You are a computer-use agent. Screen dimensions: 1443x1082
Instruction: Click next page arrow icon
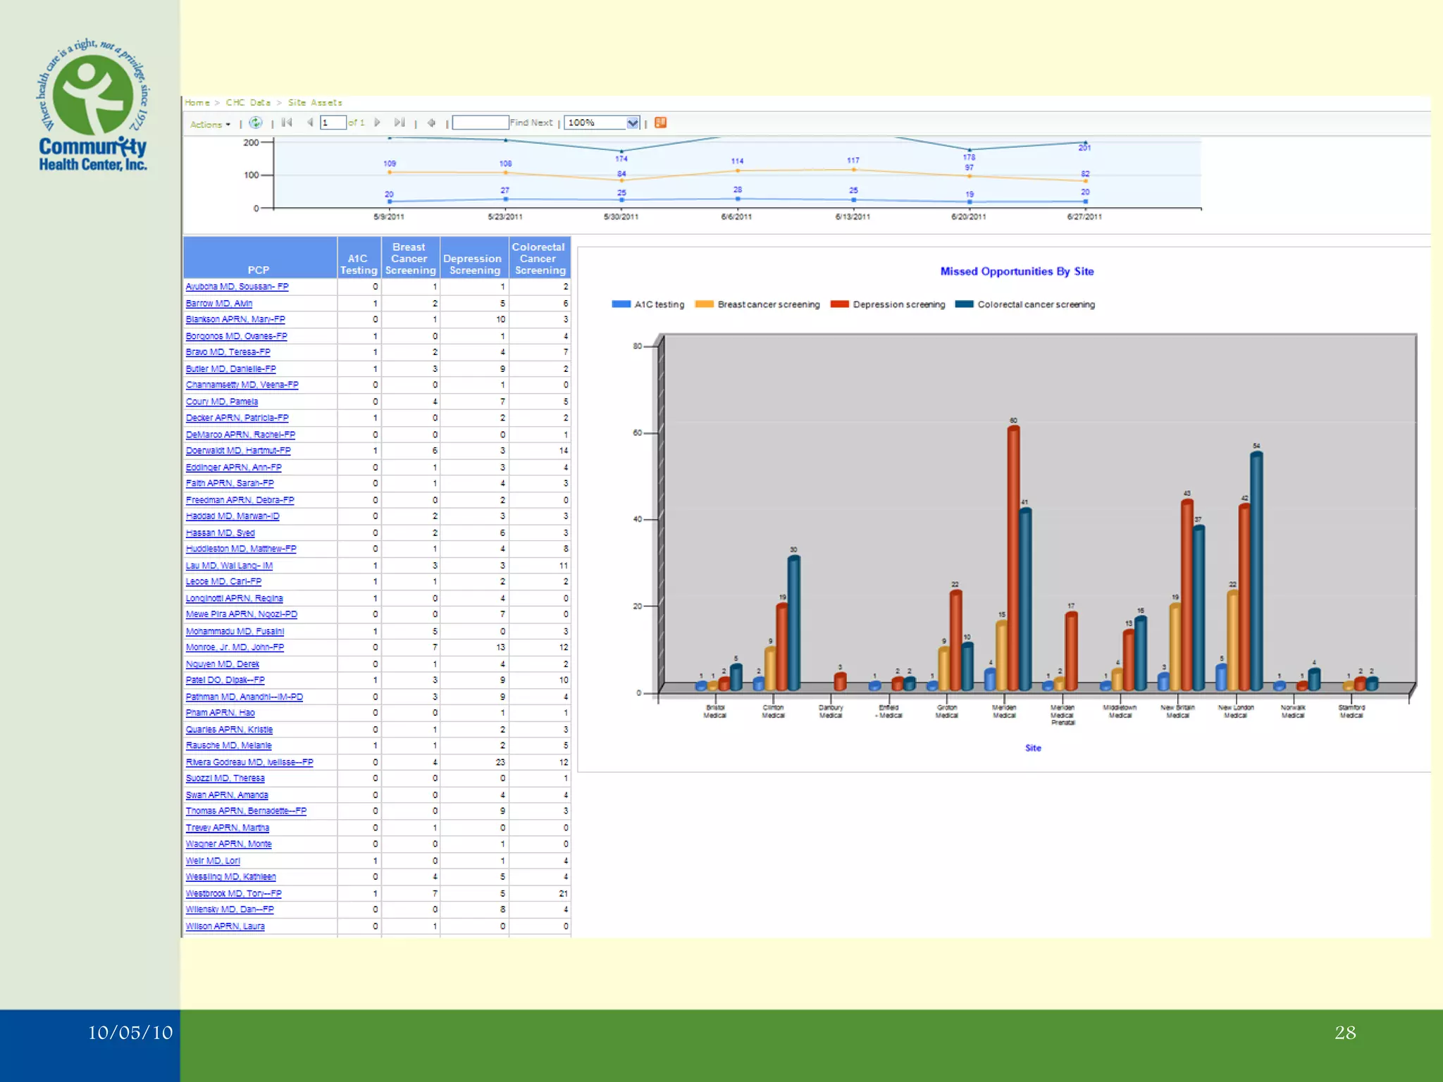378,123
